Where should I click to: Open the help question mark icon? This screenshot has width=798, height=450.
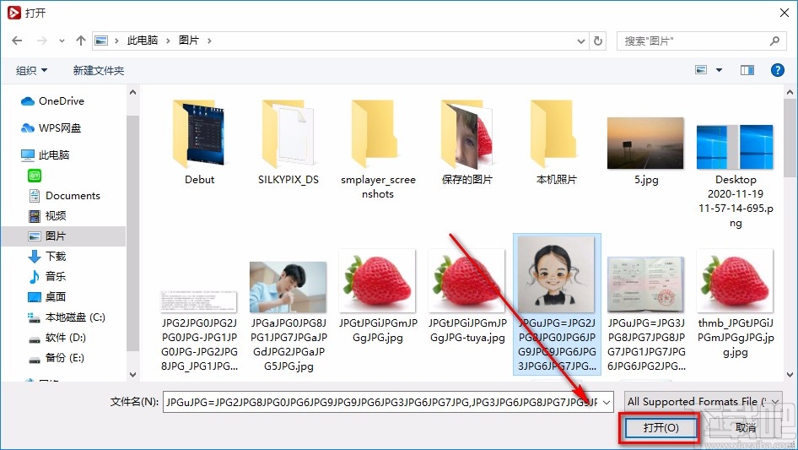pyautogui.click(x=777, y=70)
